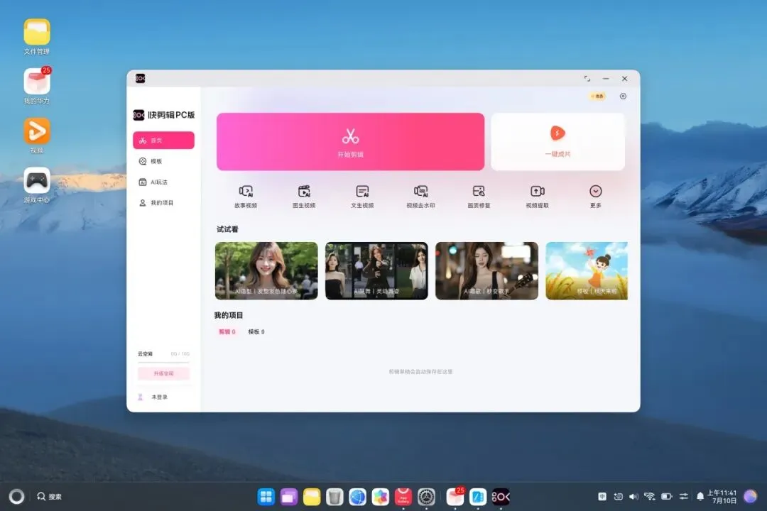Open the system settings gear in the dock
Viewport: 767px width, 511px height.
426,497
